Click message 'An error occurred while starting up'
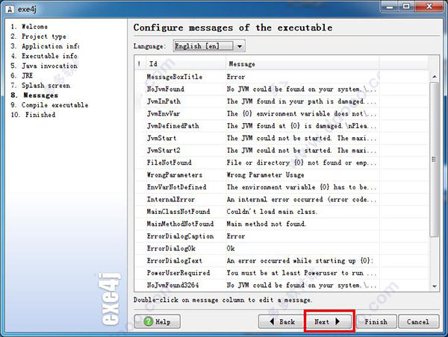This screenshot has height=337, width=448. 300,261
